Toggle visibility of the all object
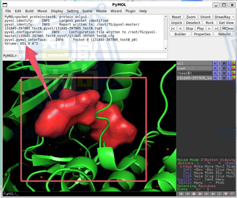Screen dimensions: 237x198 194,63
